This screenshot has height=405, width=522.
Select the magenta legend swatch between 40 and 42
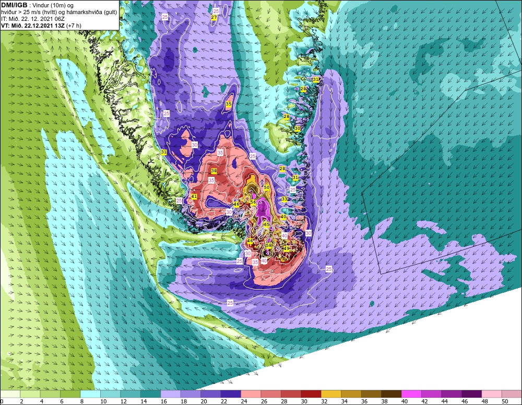click(411, 394)
